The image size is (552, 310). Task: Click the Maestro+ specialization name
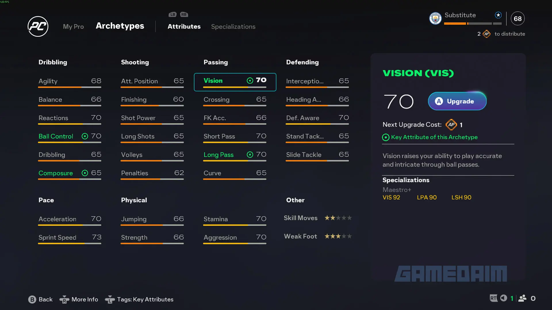(x=397, y=190)
